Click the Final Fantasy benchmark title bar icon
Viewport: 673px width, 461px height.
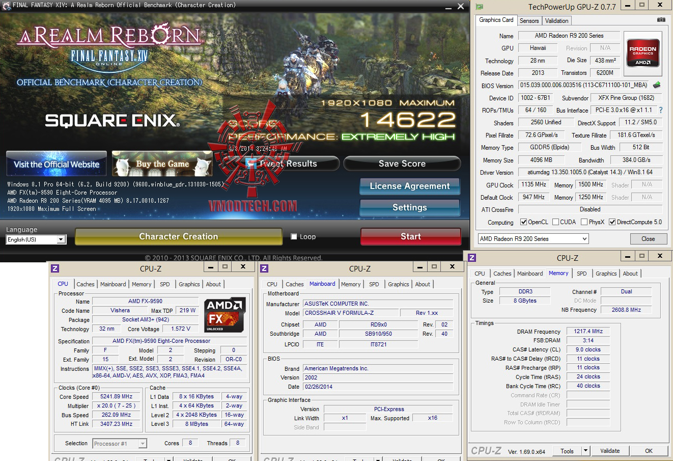6,5
